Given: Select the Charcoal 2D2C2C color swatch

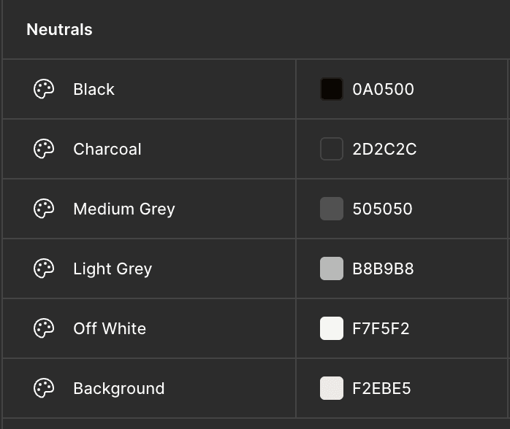Looking at the screenshot, I should tap(332, 149).
